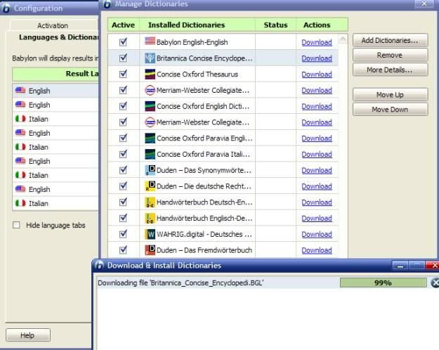Toggle Concise Oxford Thesaurus active checkbox
This screenshot has height=350, width=439.
coord(123,74)
